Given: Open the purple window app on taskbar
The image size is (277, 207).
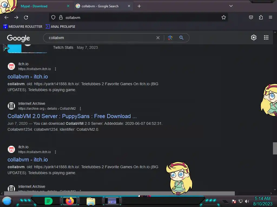Looking at the screenshot, I should click(x=112, y=201).
